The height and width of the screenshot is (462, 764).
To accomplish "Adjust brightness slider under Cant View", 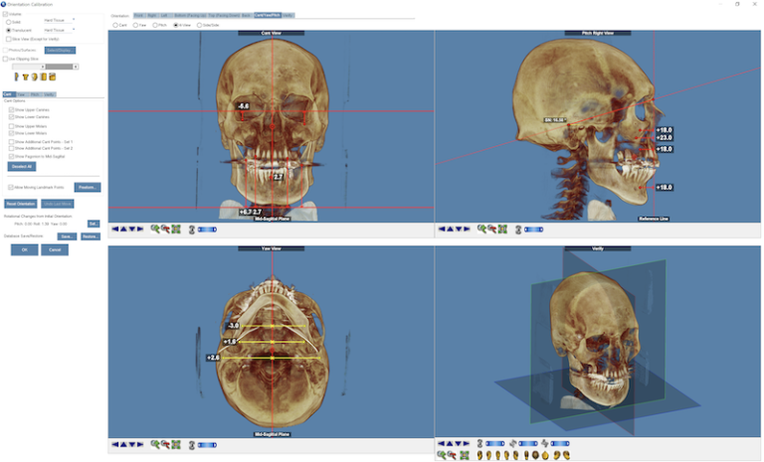I will (x=207, y=229).
